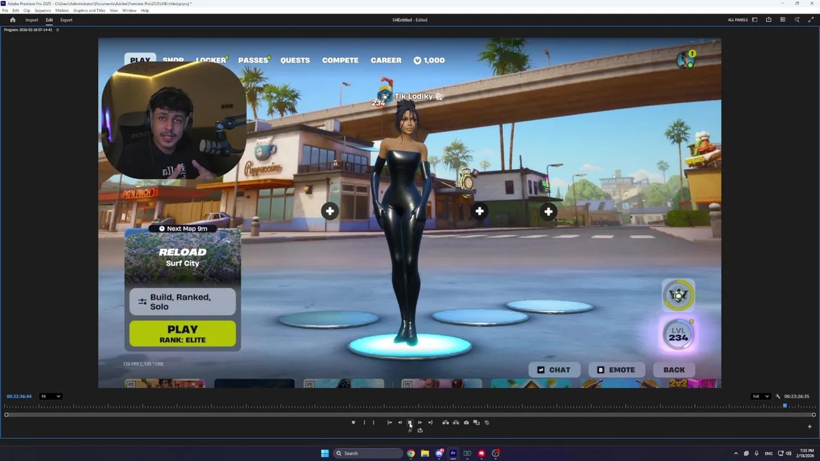Screen dimensions: 820x461
Task: Open the Clip menu
Action: [27, 11]
